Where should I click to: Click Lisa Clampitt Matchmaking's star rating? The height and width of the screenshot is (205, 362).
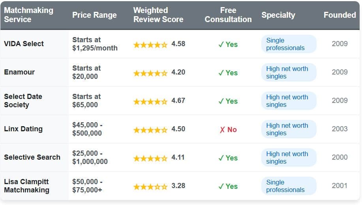150,186
